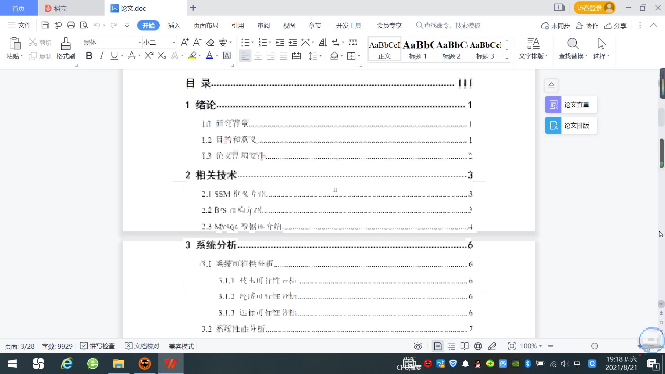665x374 pixels.
Task: Click the clear formatting eraser icon
Action: pos(210,43)
